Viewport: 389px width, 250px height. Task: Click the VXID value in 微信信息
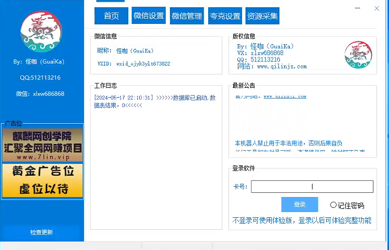[x=143, y=64]
